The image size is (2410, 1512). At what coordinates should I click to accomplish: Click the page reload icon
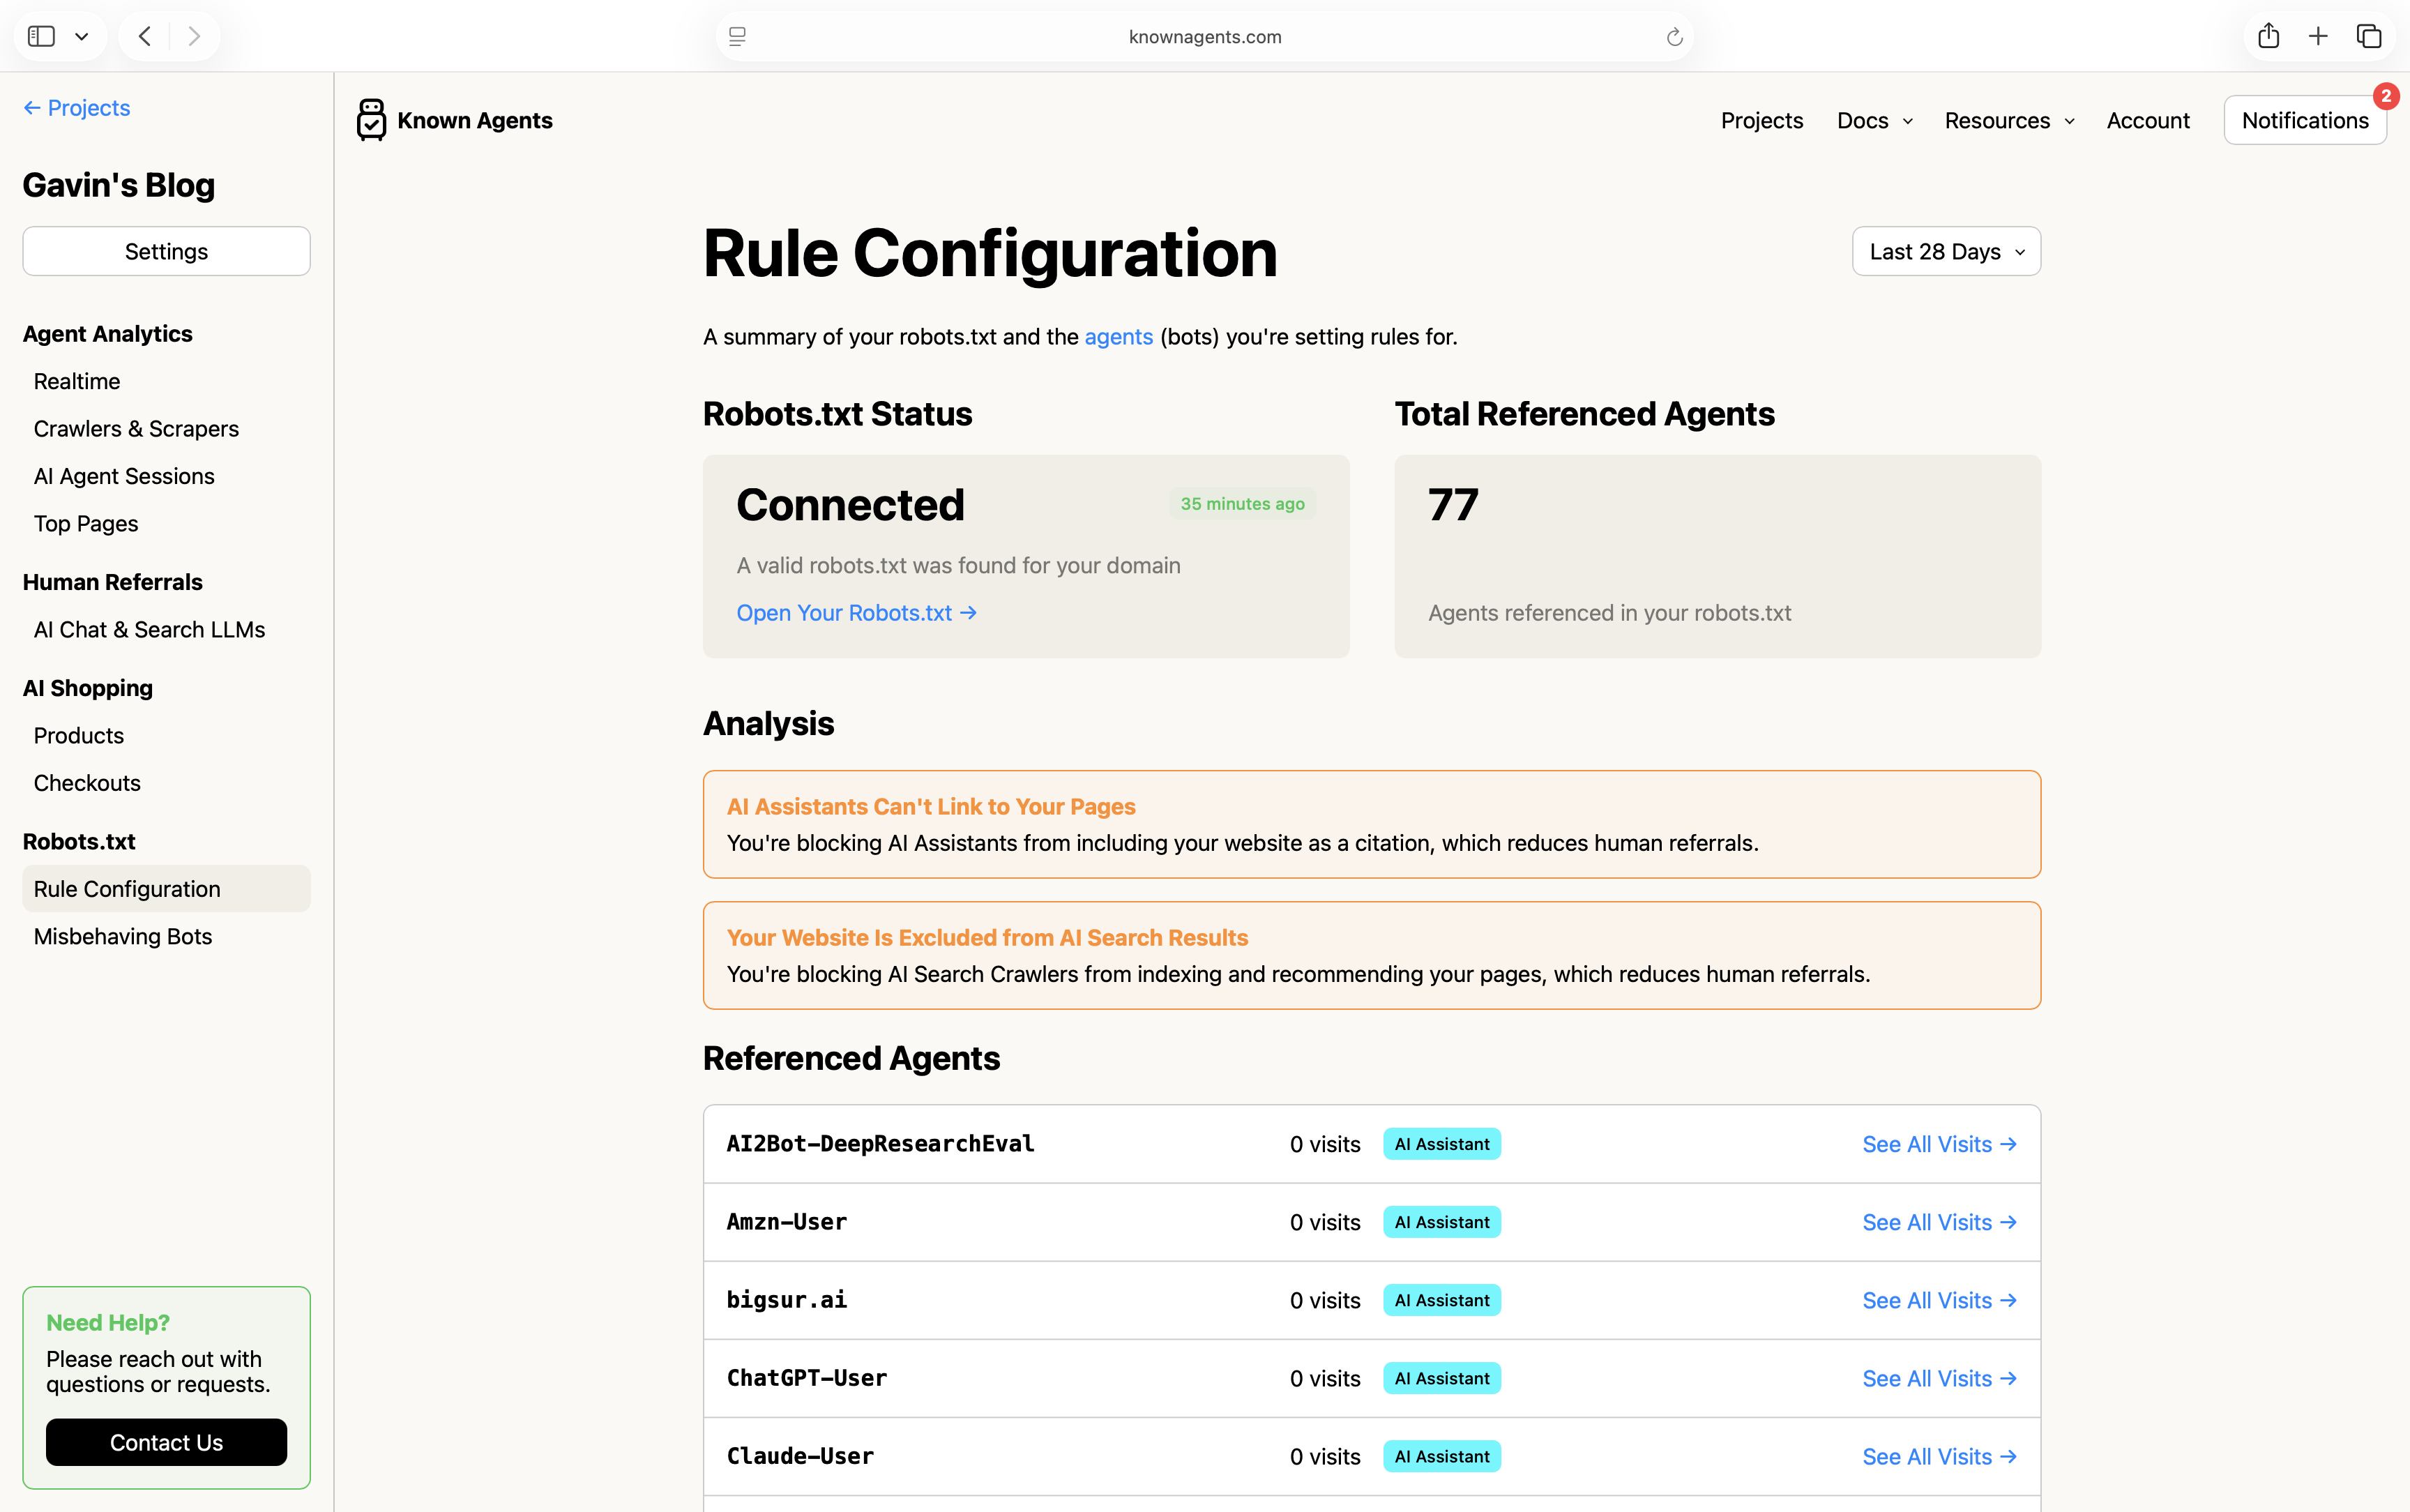pyautogui.click(x=1674, y=37)
